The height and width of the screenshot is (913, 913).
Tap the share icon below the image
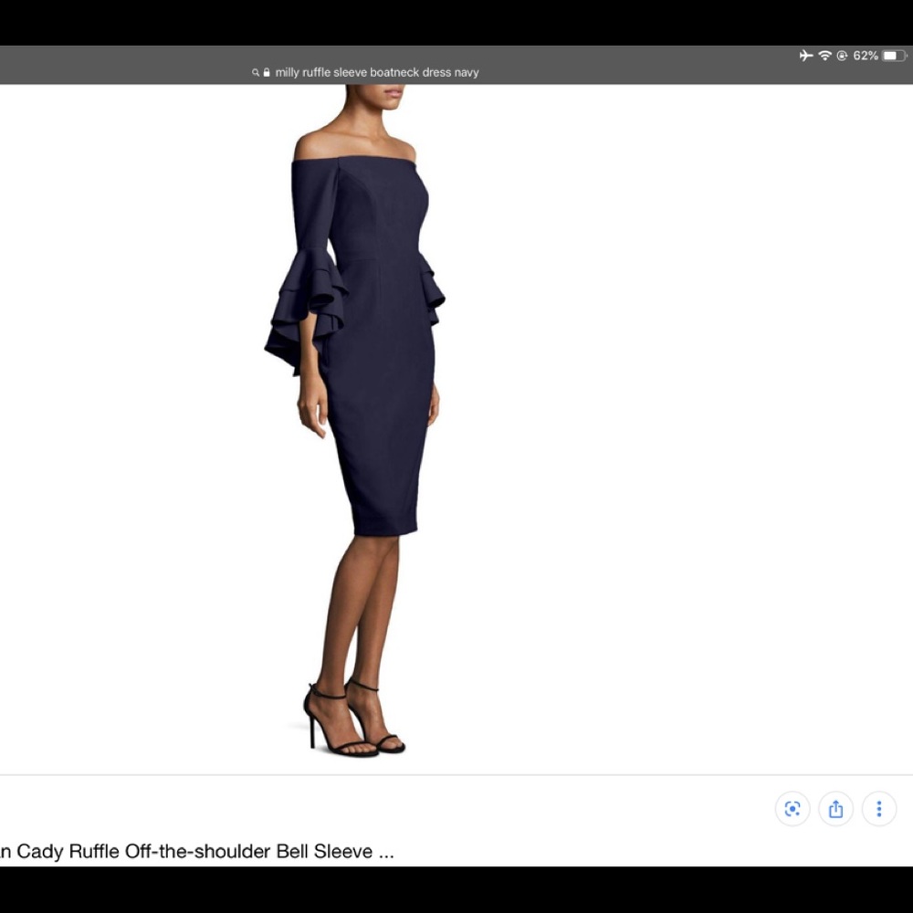(835, 809)
